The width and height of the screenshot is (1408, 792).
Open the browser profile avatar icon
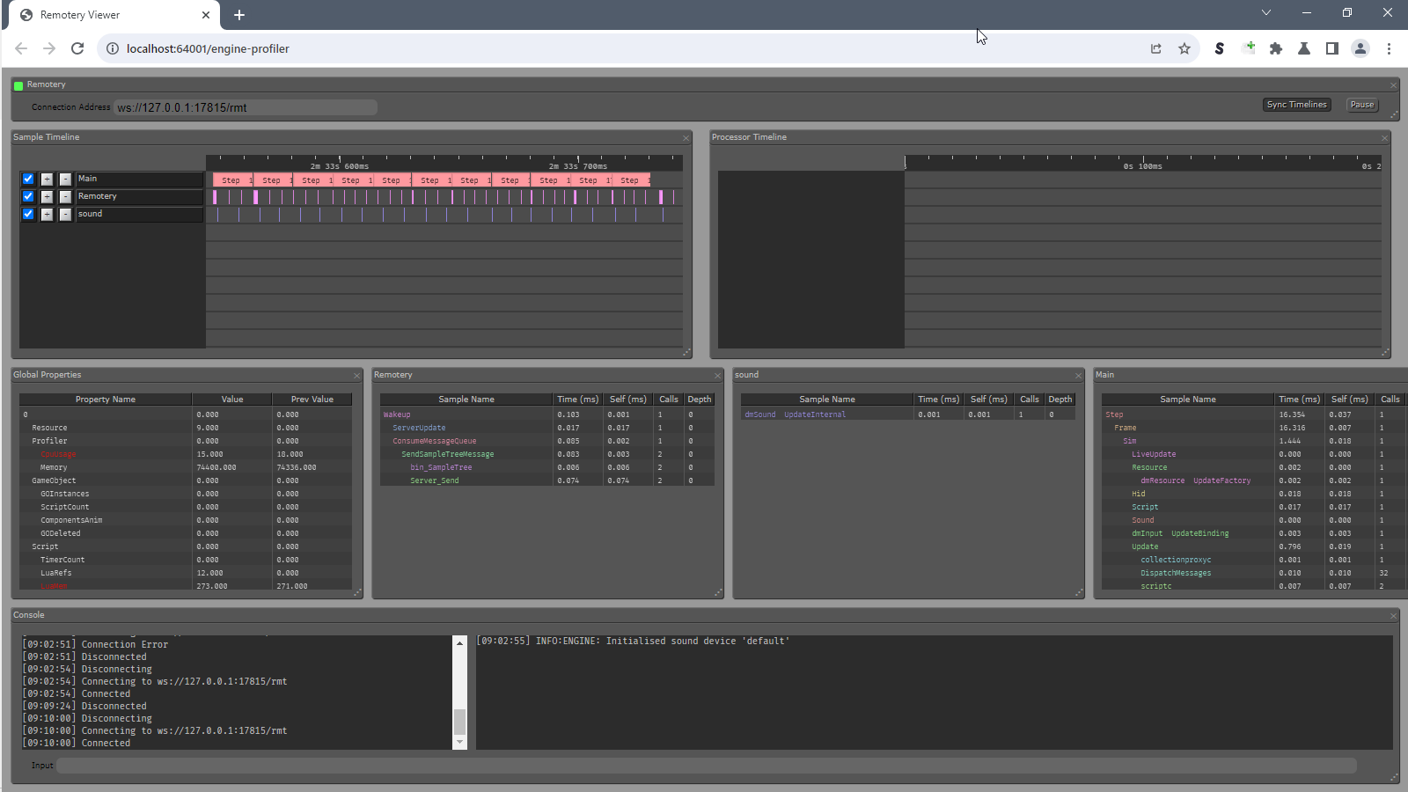pyautogui.click(x=1360, y=48)
